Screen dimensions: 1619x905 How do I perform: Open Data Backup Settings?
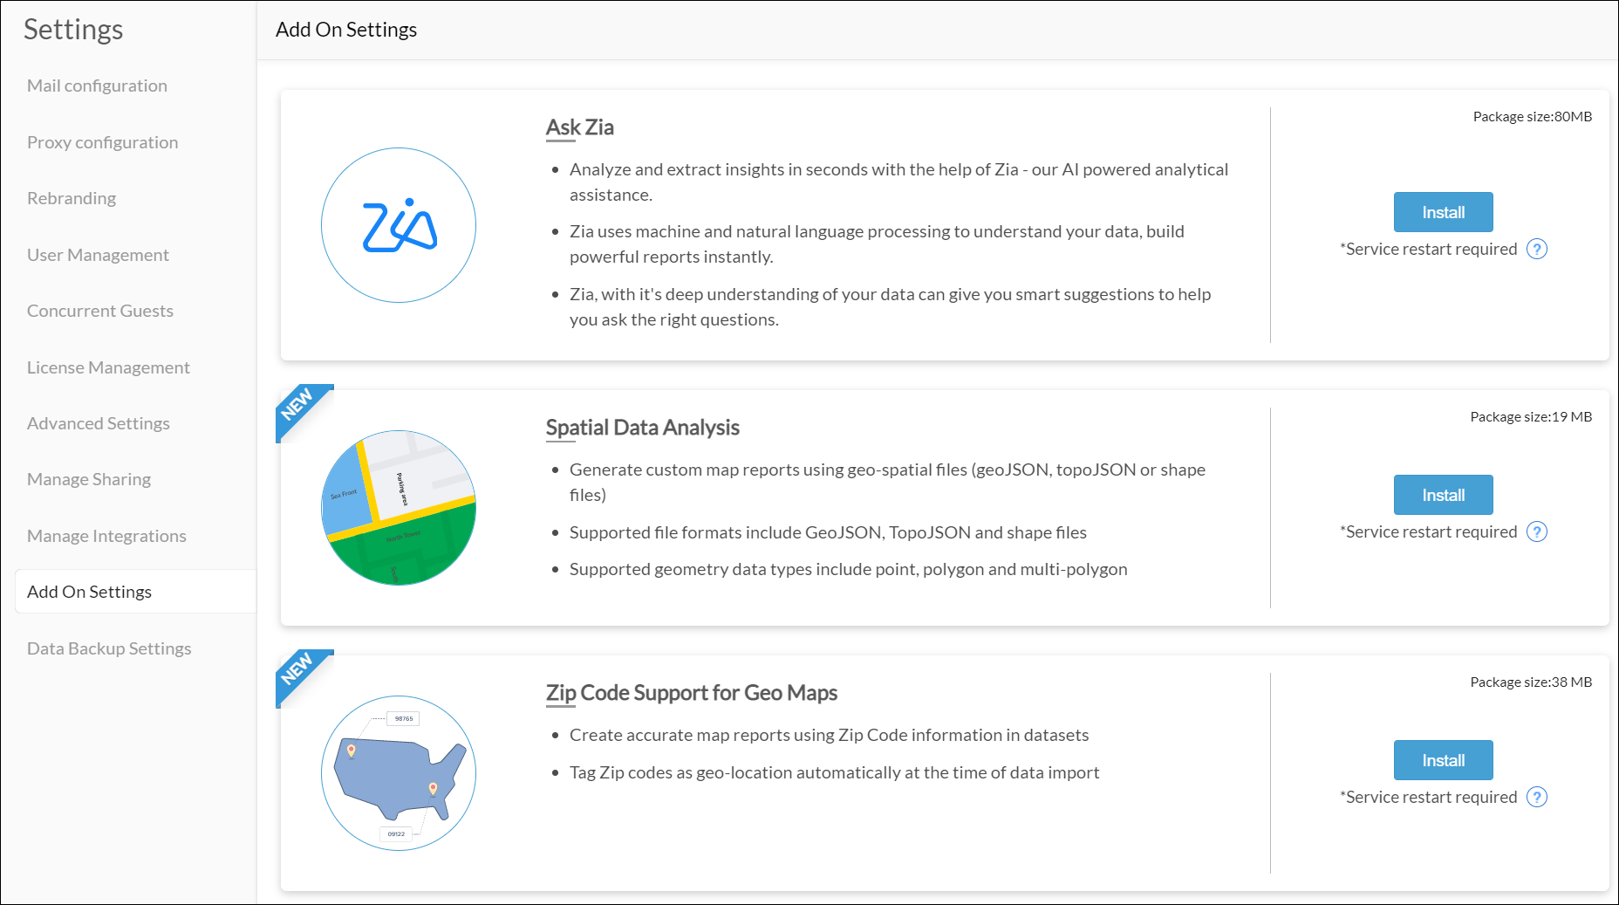click(x=109, y=648)
